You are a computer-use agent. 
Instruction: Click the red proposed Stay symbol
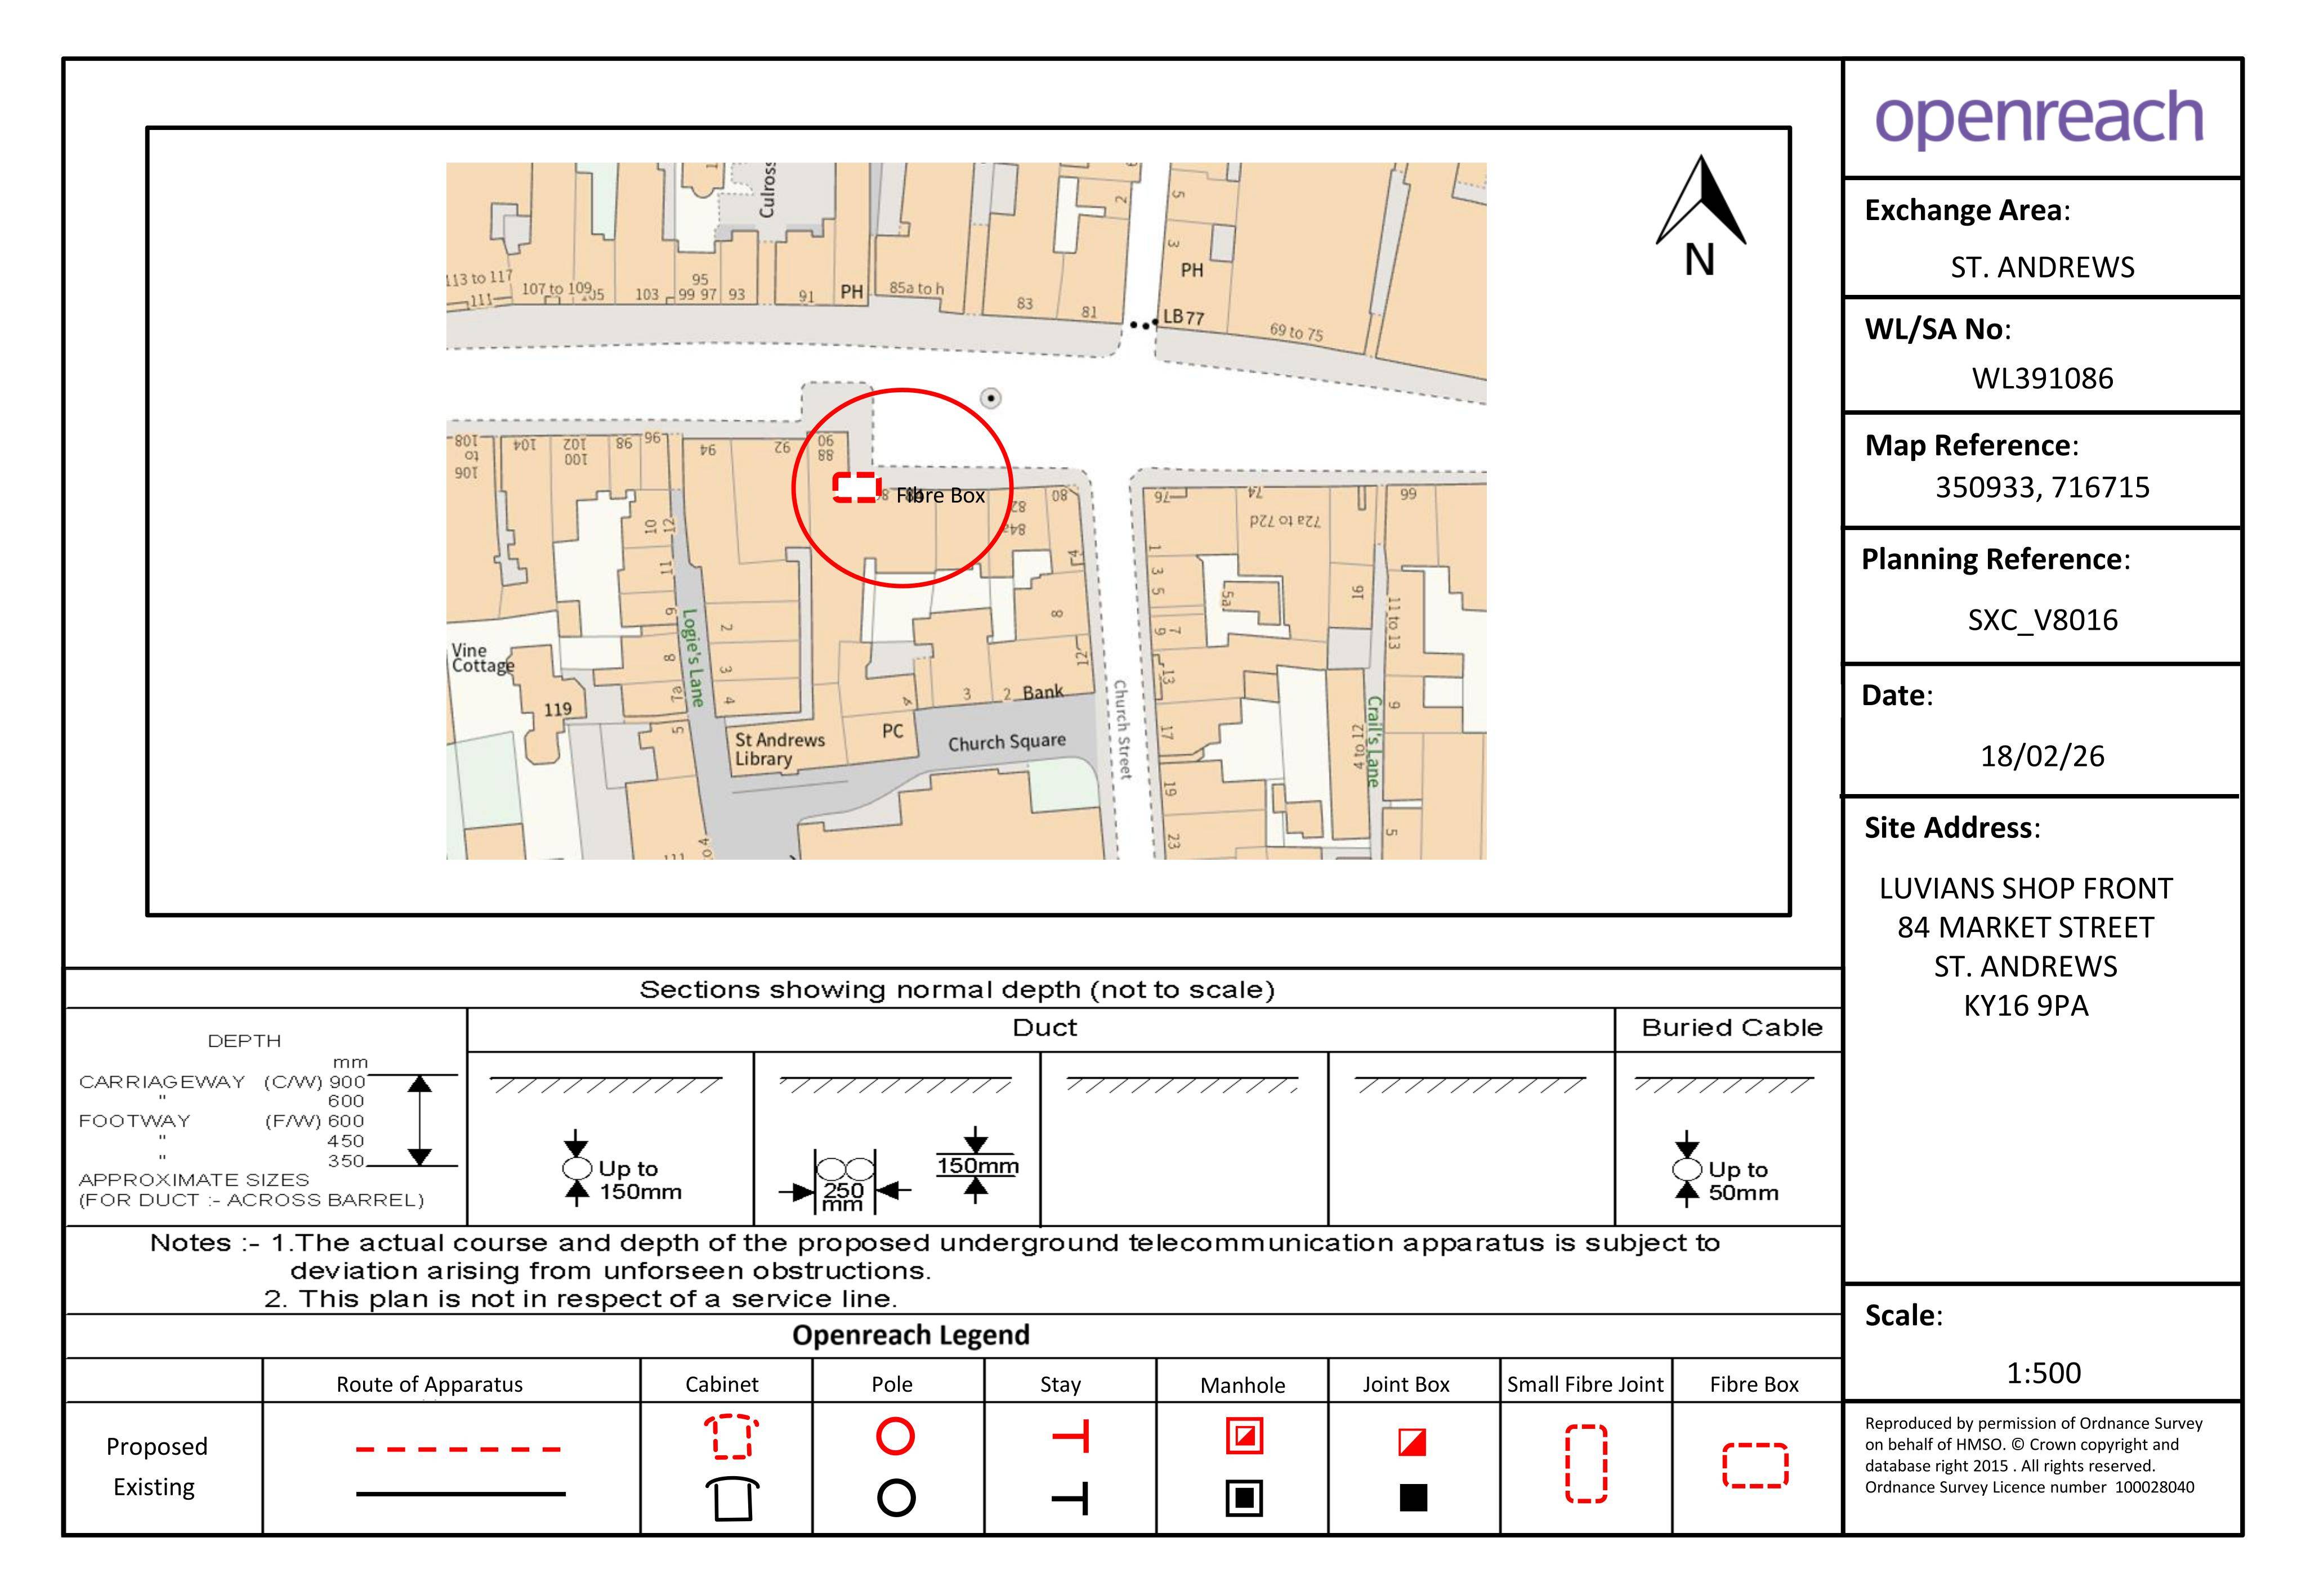click(1071, 1437)
